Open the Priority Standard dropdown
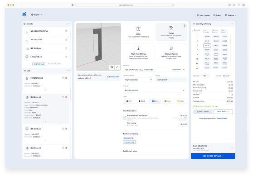This screenshot has width=253, height=177. [x=227, y=76]
